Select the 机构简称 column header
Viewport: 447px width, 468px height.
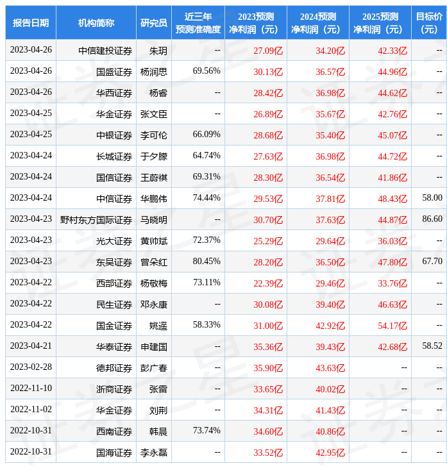[x=96, y=23]
